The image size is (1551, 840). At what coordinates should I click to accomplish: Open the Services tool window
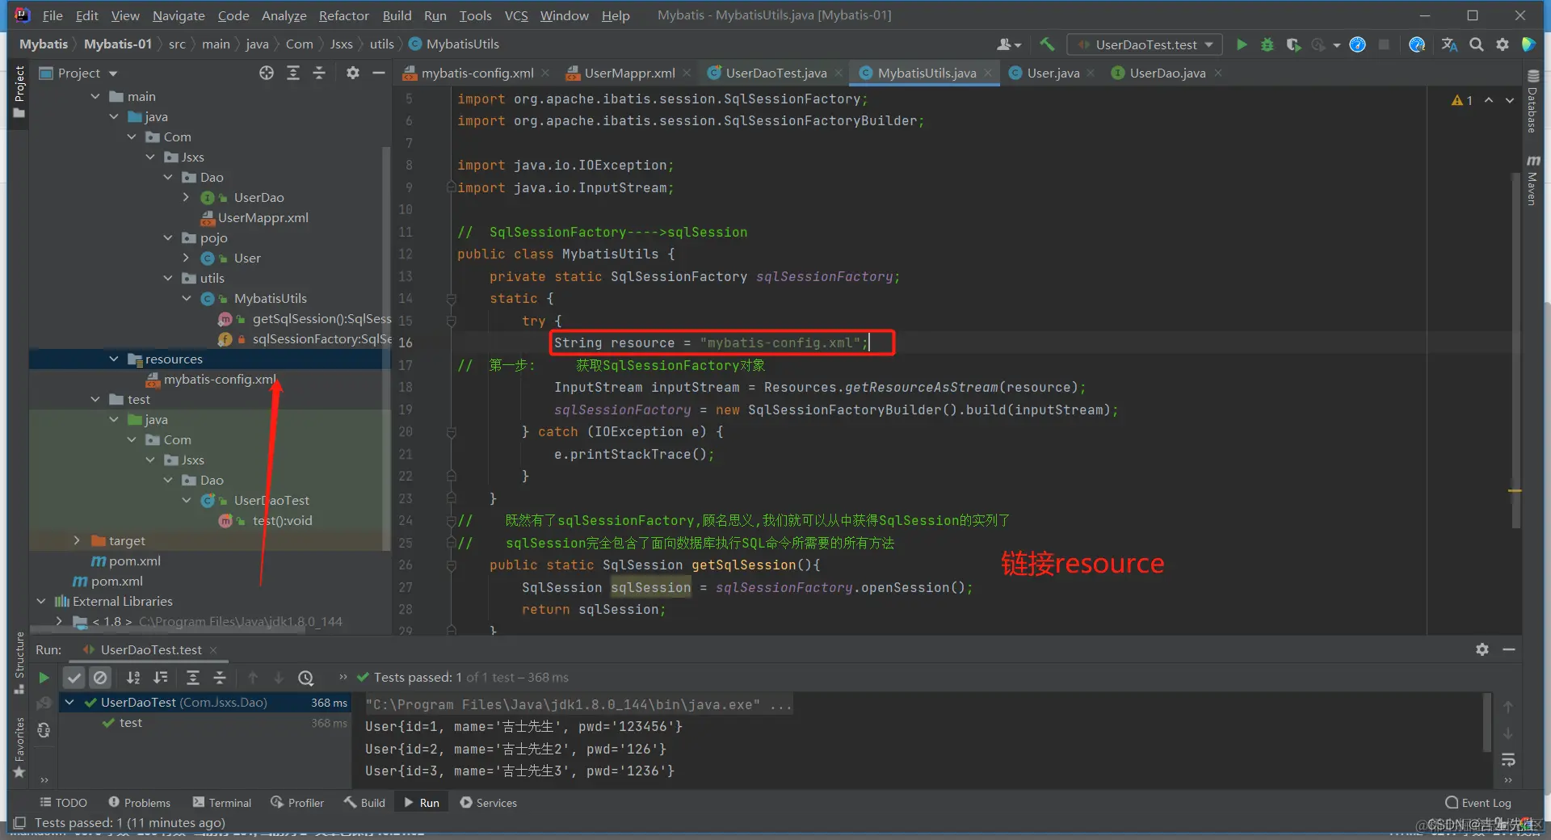click(489, 803)
